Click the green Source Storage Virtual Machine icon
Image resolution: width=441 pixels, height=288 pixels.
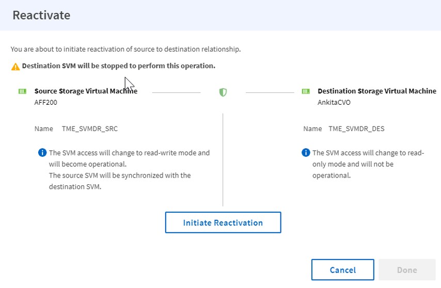(22, 91)
